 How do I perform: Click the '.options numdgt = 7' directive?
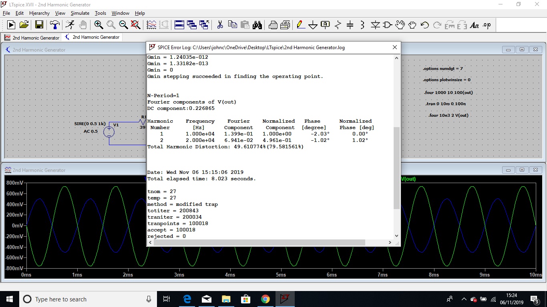tap(443, 69)
